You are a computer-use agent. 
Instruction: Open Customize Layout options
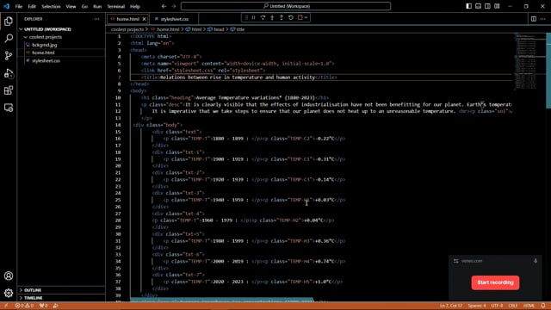tap(497, 6)
